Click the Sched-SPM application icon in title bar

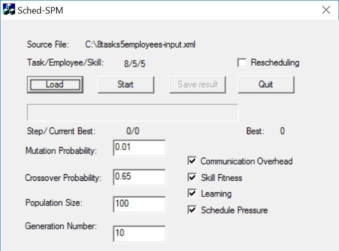tap(9, 10)
